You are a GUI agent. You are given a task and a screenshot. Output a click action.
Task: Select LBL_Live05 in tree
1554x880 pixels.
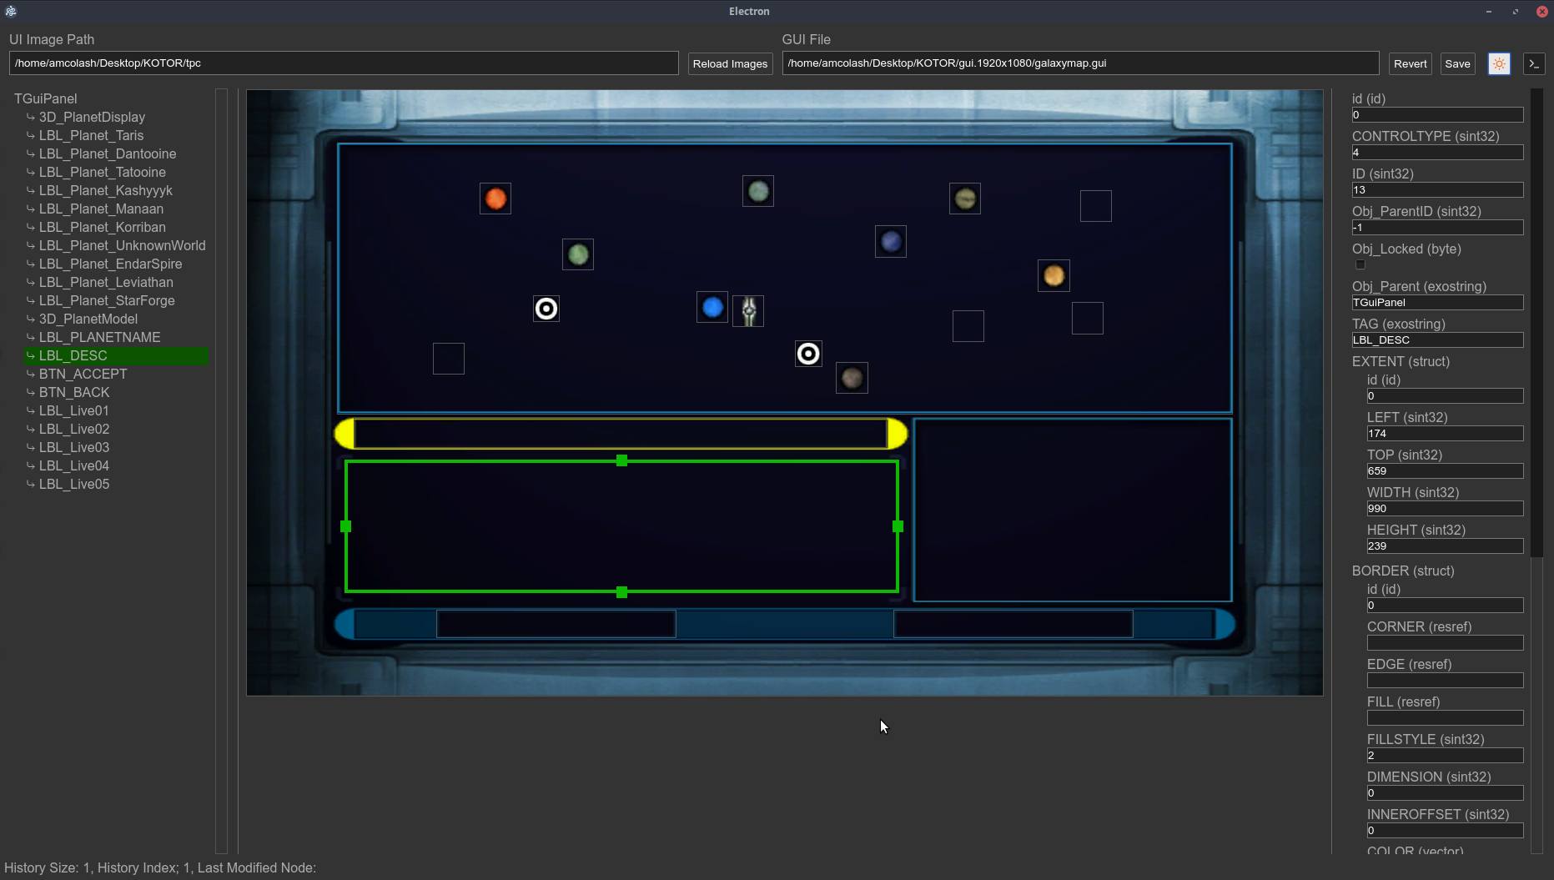[73, 484]
